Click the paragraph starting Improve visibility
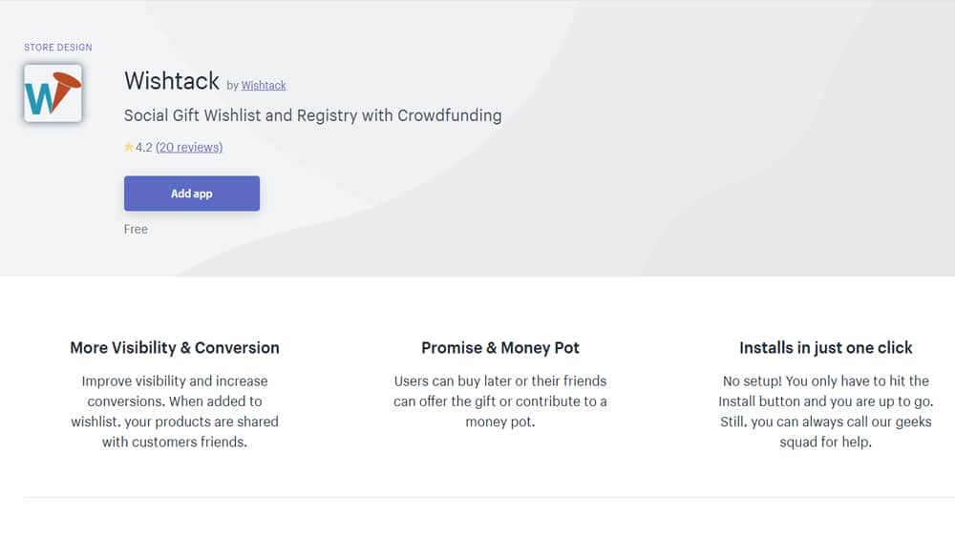Image resolution: width=955 pixels, height=534 pixels. [x=175, y=411]
